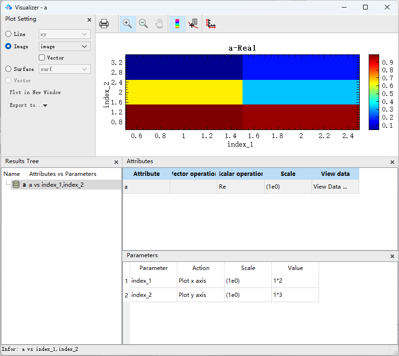Screen dimensions: 399x356
Task: Enable the Vector checkbox under Image
Action: 42,58
